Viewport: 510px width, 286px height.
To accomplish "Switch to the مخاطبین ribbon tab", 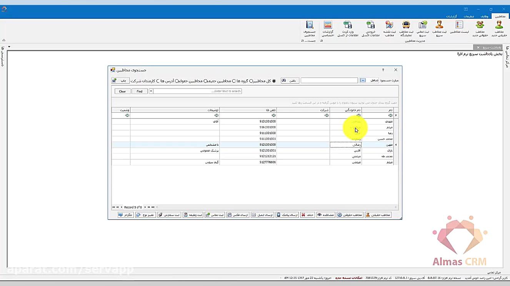I will pyautogui.click(x=500, y=16).
